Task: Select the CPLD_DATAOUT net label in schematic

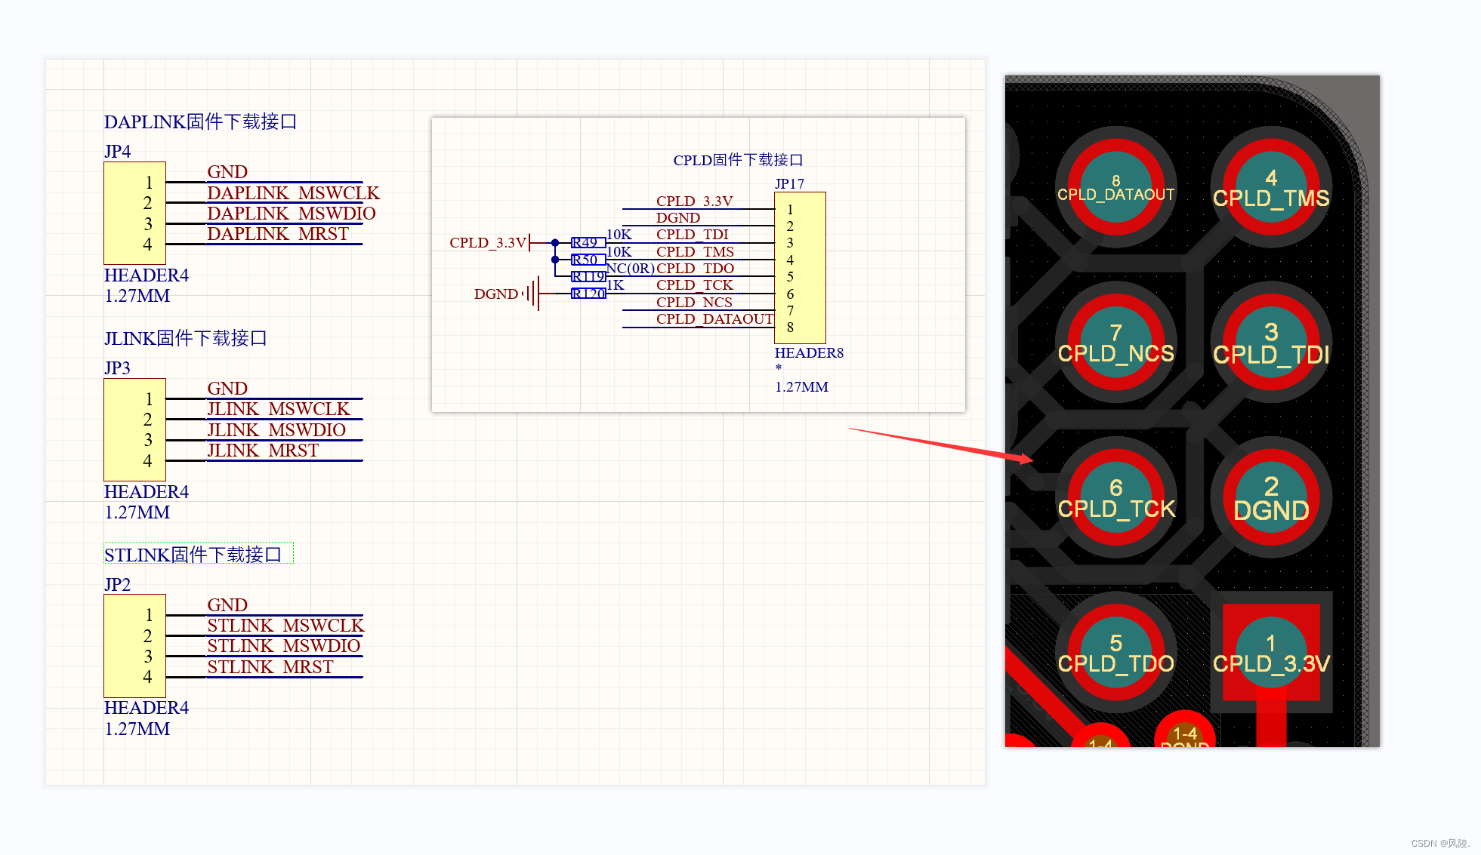Action: (x=714, y=319)
